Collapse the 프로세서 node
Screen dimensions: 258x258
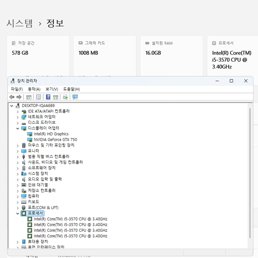pyautogui.click(x=18, y=214)
